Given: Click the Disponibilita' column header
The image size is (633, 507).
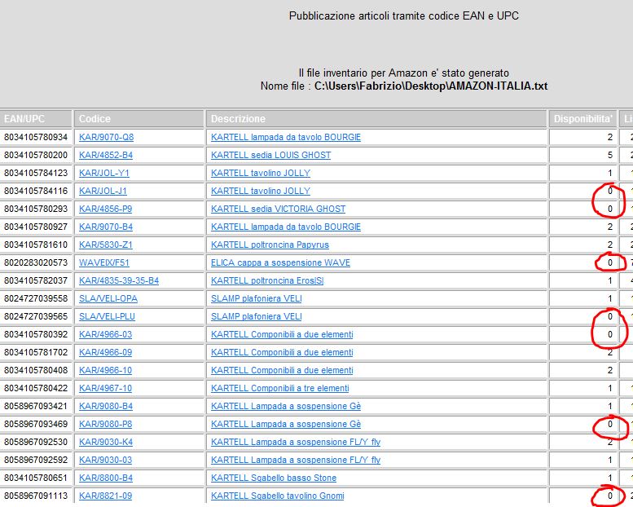Looking at the screenshot, I should coord(583,119).
